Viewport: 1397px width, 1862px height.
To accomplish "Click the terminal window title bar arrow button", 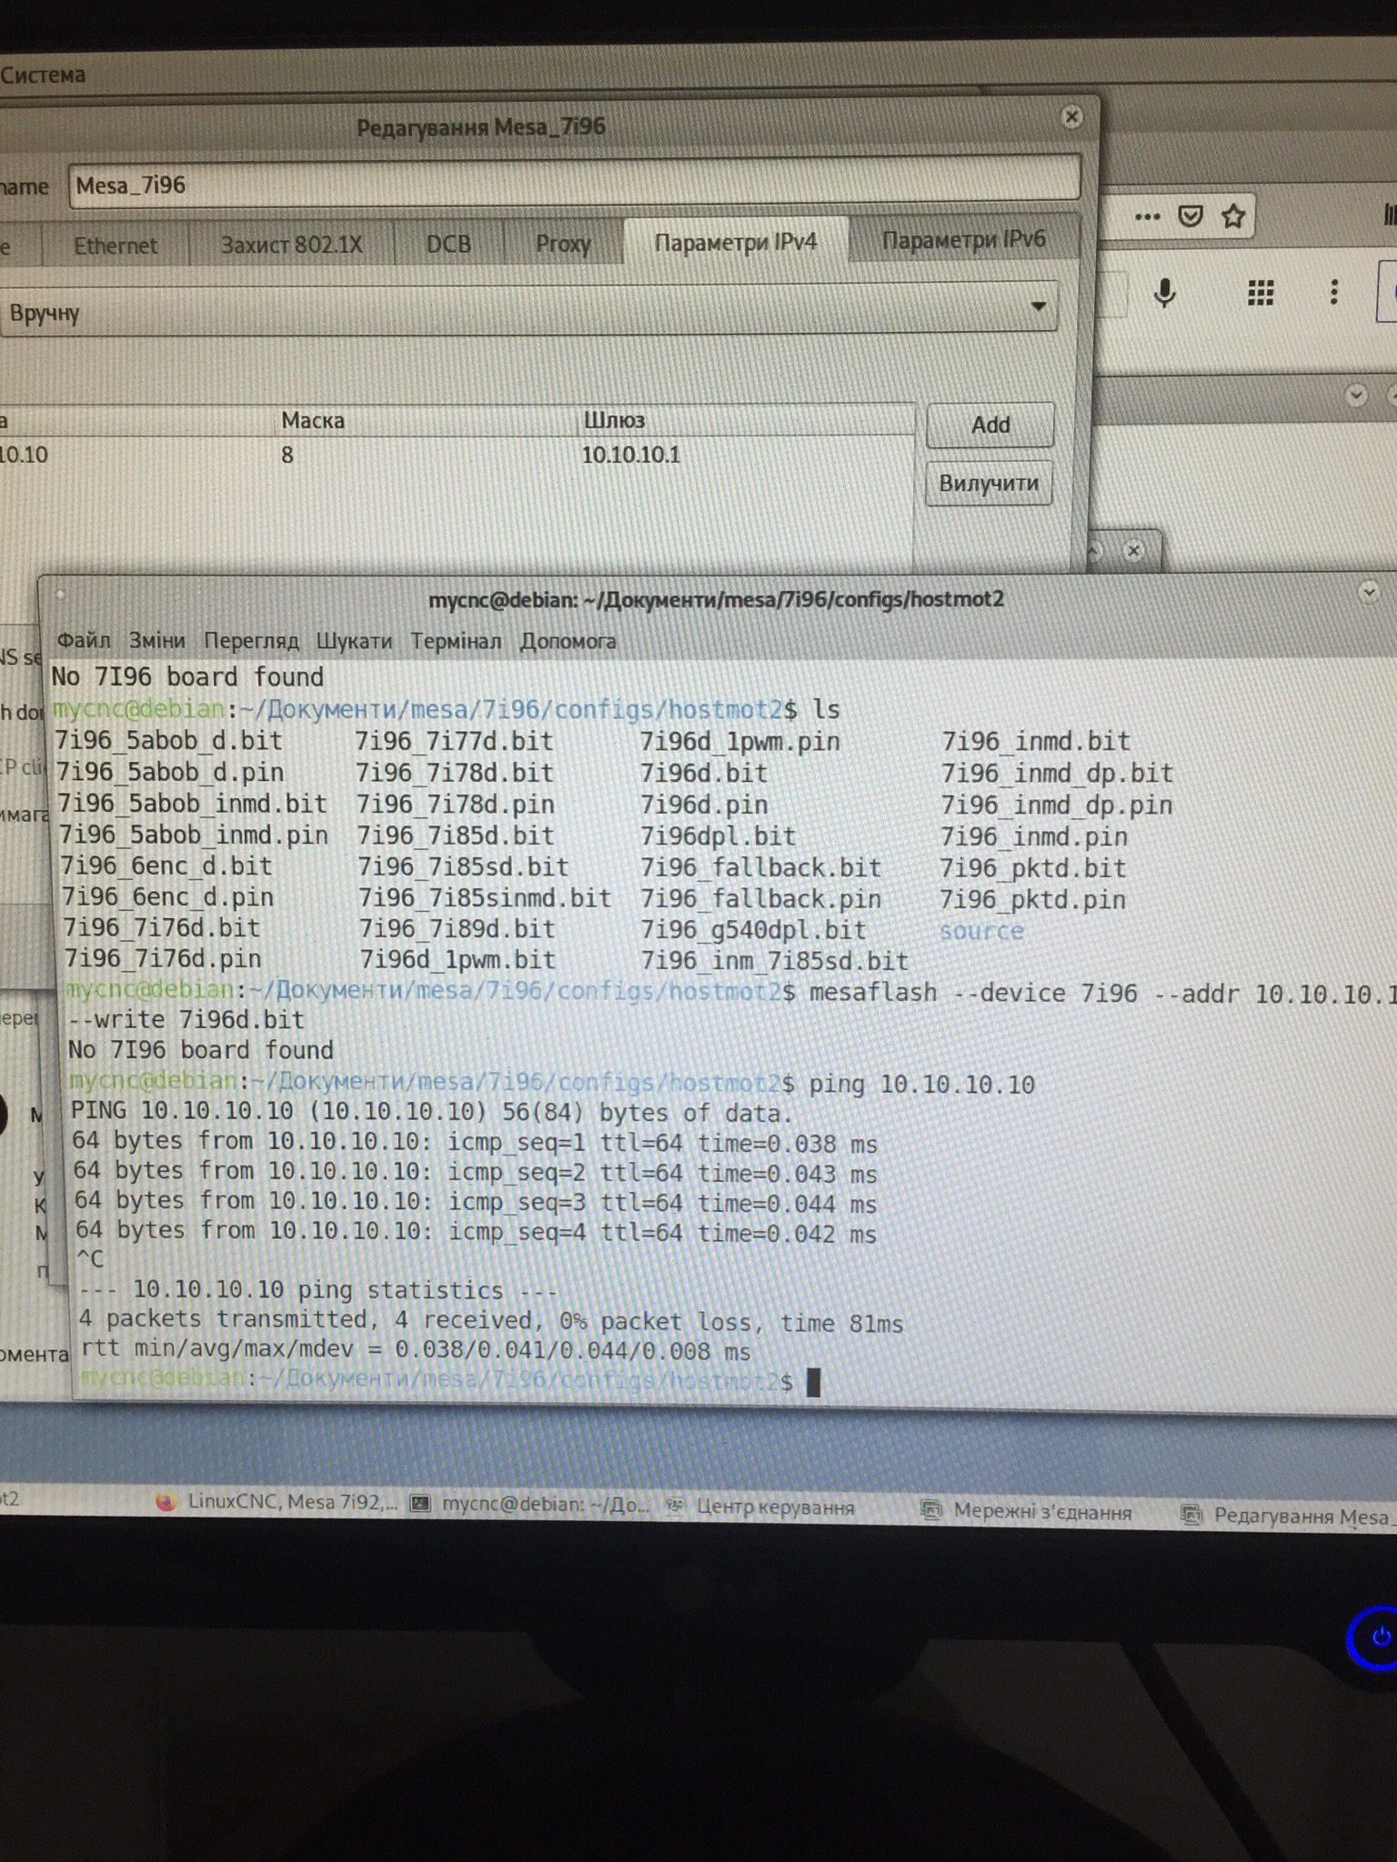I will 1369,593.
